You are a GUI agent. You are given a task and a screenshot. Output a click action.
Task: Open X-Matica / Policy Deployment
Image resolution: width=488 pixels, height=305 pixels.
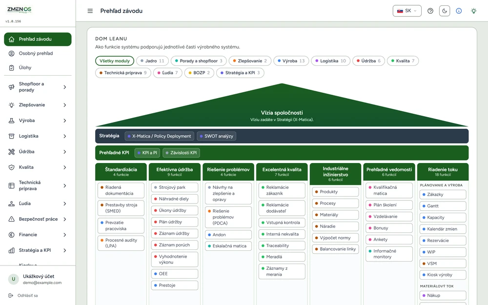tap(160, 136)
